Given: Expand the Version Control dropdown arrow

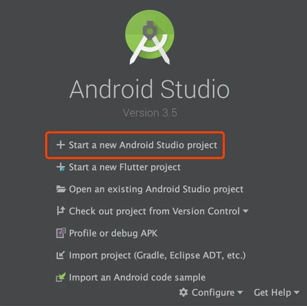Looking at the screenshot, I should tap(245, 211).
